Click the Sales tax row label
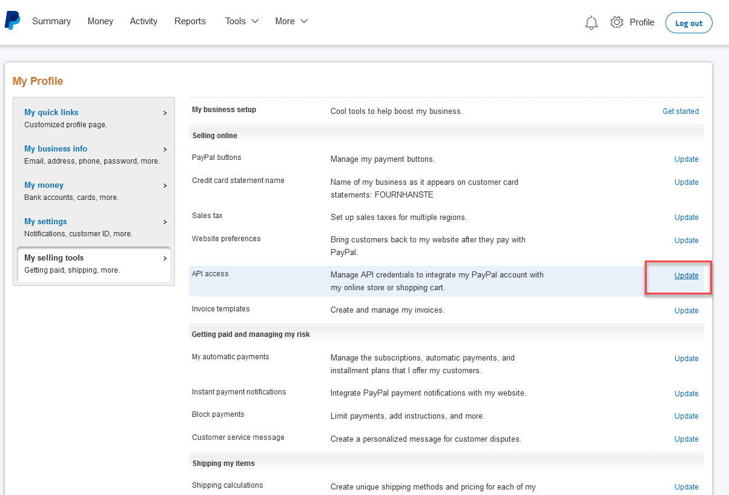 click(207, 216)
